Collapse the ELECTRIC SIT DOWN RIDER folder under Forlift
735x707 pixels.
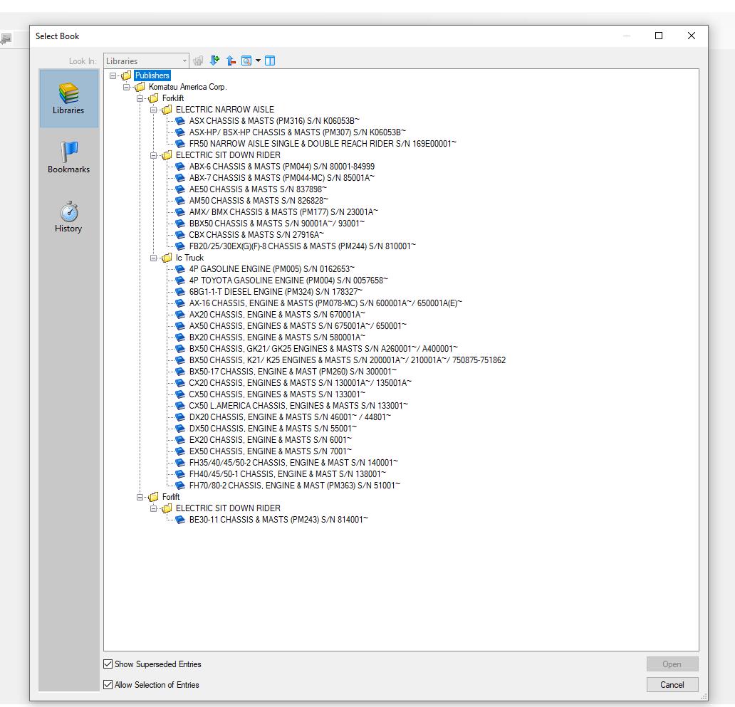[x=154, y=508]
